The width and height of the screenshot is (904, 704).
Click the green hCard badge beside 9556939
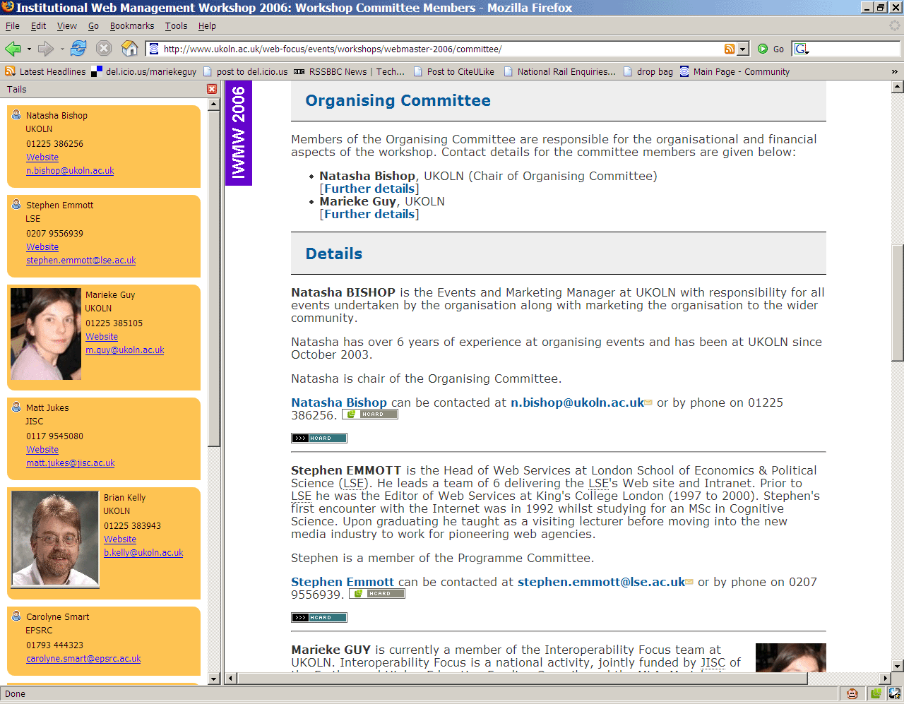(377, 594)
